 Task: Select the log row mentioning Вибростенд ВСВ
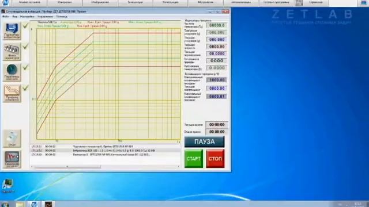click(x=106, y=151)
